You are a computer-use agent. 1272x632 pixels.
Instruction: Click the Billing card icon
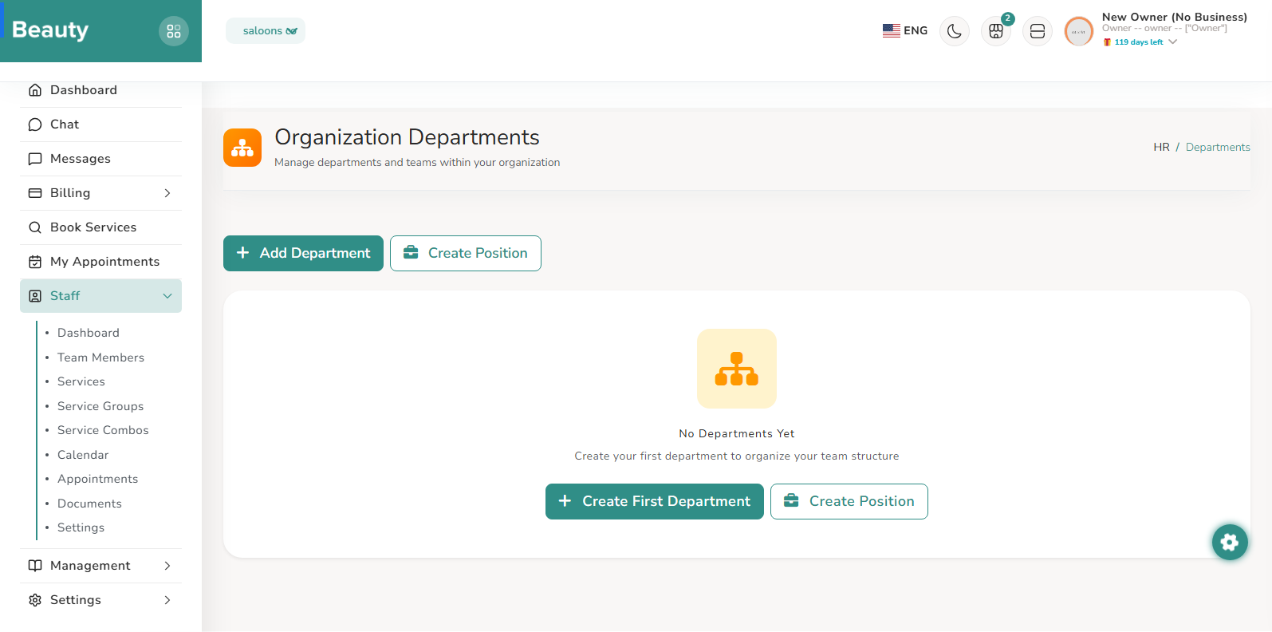pos(35,193)
